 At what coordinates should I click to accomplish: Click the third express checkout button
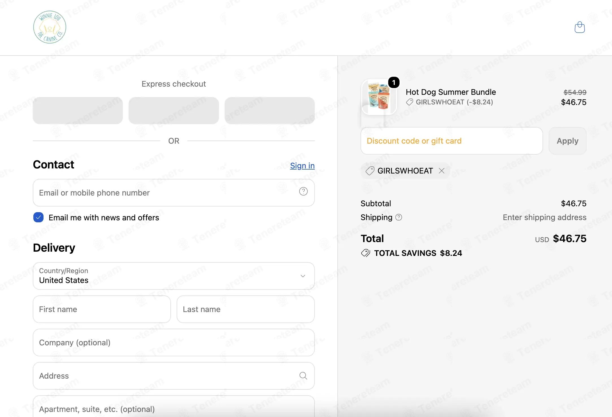270,111
